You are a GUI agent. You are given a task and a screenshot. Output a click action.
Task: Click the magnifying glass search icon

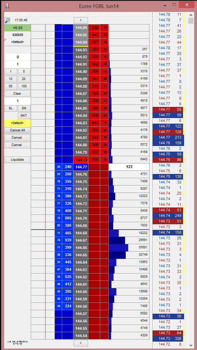point(7,21)
